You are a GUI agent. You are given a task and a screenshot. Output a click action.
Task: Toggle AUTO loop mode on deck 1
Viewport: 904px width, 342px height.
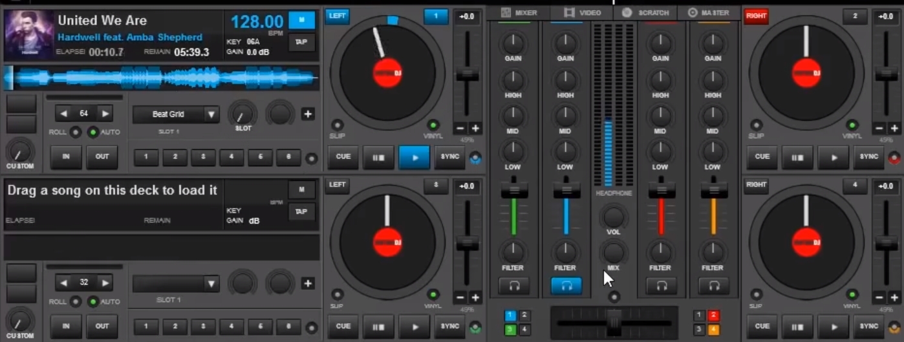pyautogui.click(x=93, y=133)
